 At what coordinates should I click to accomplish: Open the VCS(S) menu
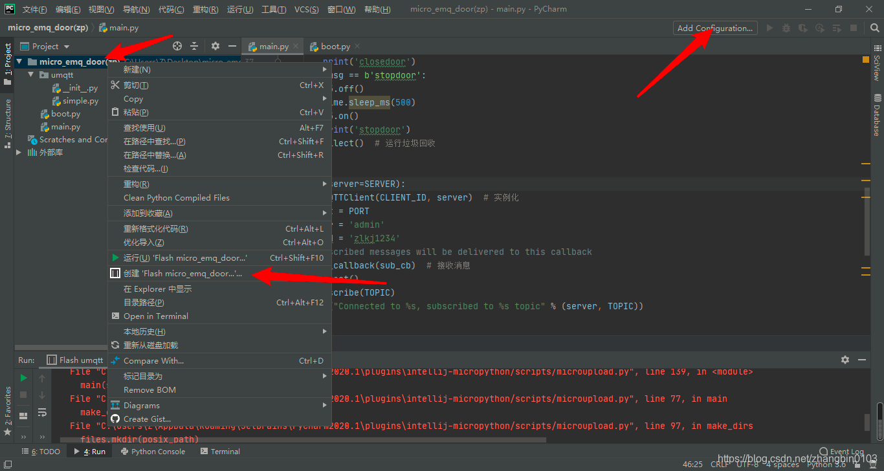pyautogui.click(x=306, y=10)
